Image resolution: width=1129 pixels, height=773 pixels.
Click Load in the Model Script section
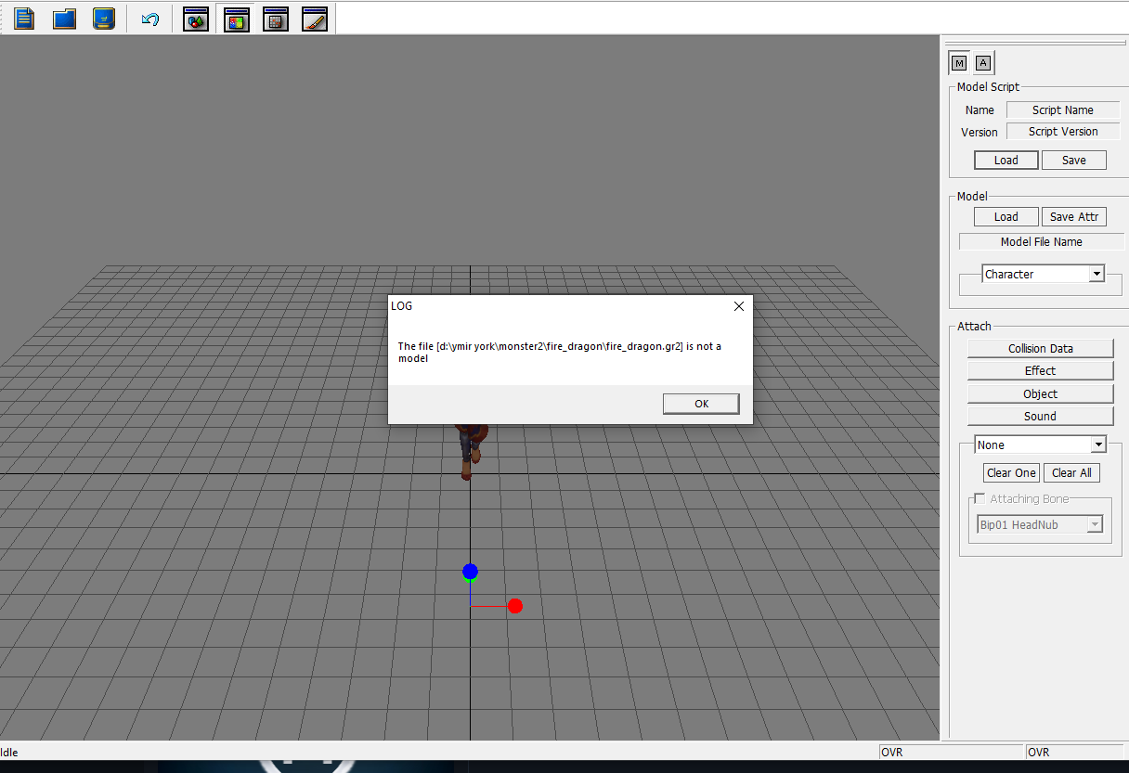click(x=1006, y=161)
